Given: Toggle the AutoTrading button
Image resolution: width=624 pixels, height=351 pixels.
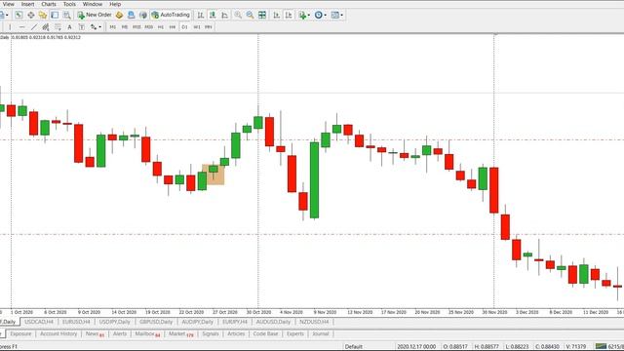Looking at the screenshot, I should (x=171, y=16).
